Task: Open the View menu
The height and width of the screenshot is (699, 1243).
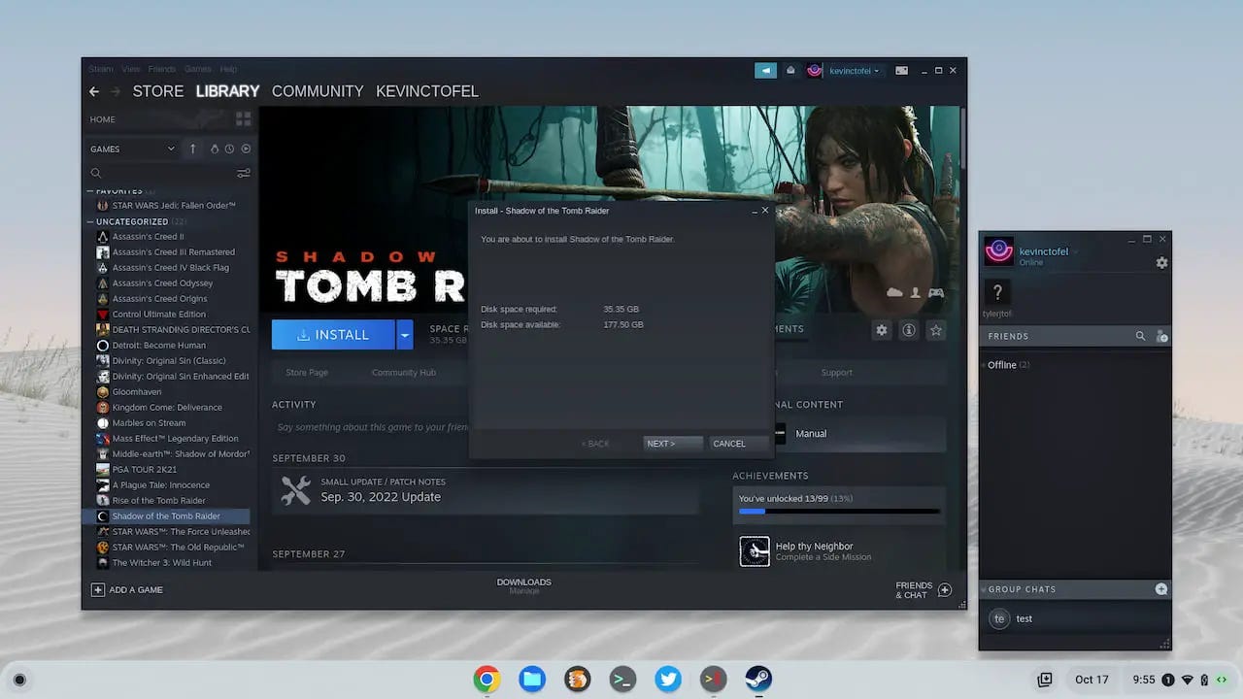Action: tap(131, 69)
